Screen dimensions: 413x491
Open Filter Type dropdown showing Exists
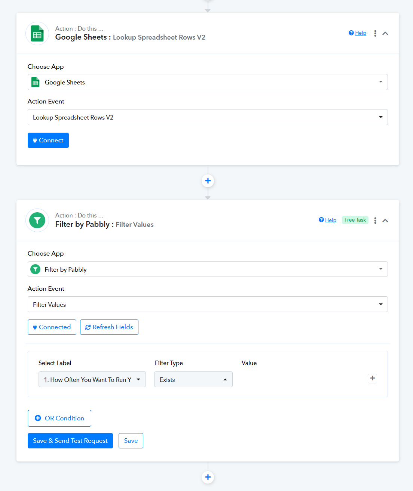click(193, 380)
